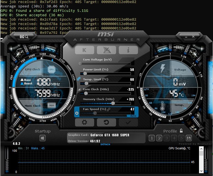The width and height of the screenshot is (213, 176).
Task: Toggle power and temp limit link icon
Action: click(x=79, y=79)
